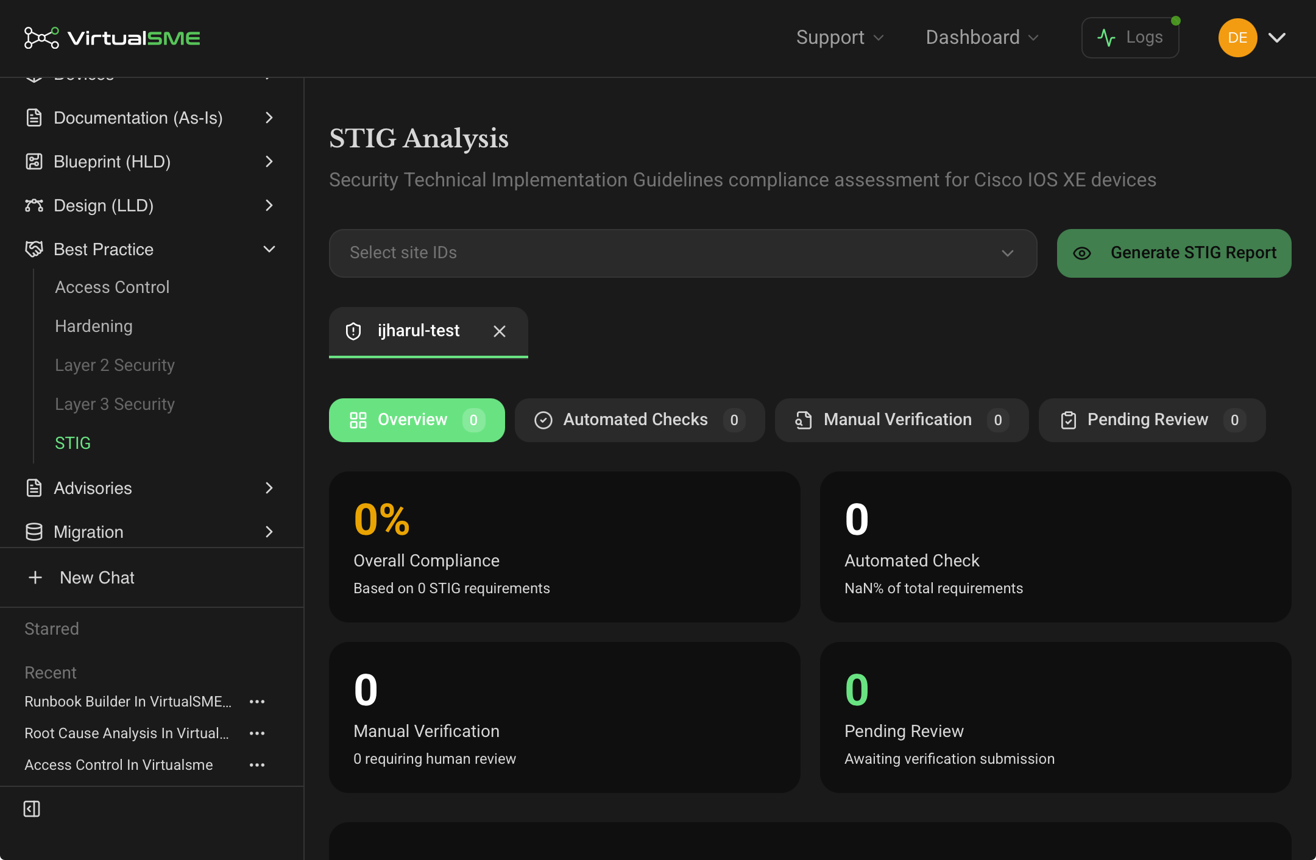Collapse the Best Practice section
This screenshot has height=860, width=1316.
269,249
